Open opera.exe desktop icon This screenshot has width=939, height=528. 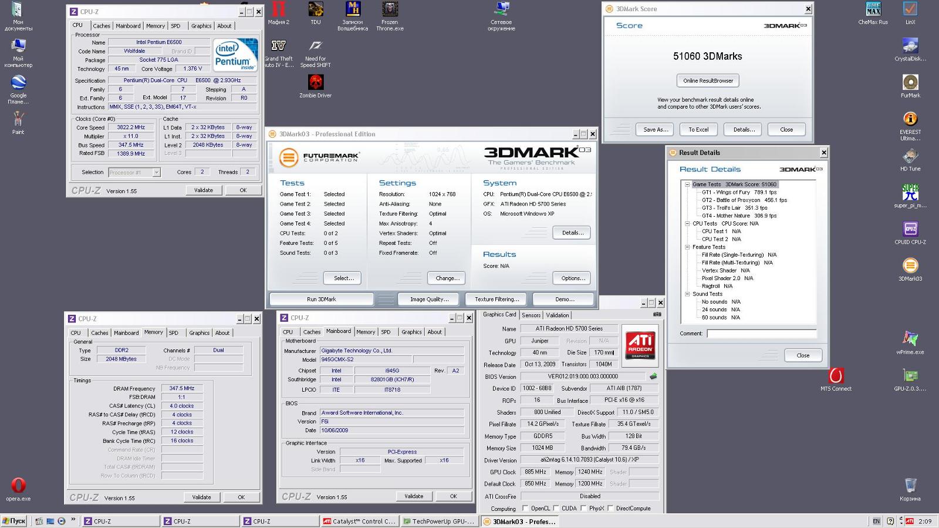click(x=18, y=489)
